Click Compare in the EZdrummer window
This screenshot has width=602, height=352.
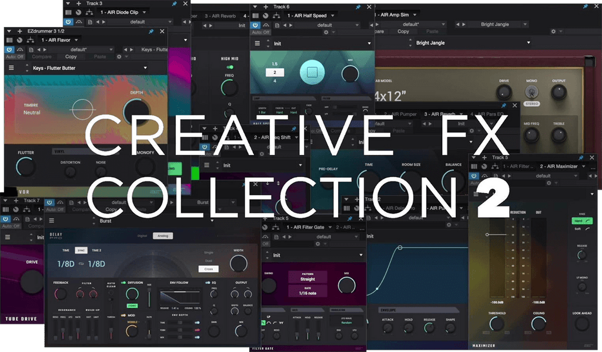[x=42, y=56]
